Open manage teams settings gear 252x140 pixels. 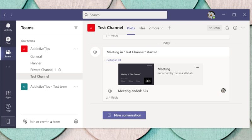coord(76,121)
